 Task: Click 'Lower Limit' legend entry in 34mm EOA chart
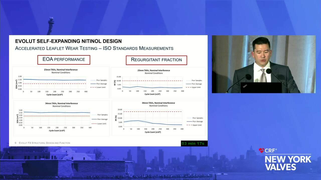[99, 123]
